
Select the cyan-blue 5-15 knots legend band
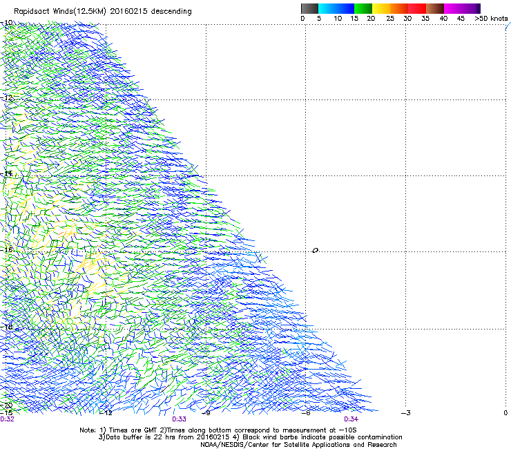click(x=336, y=8)
